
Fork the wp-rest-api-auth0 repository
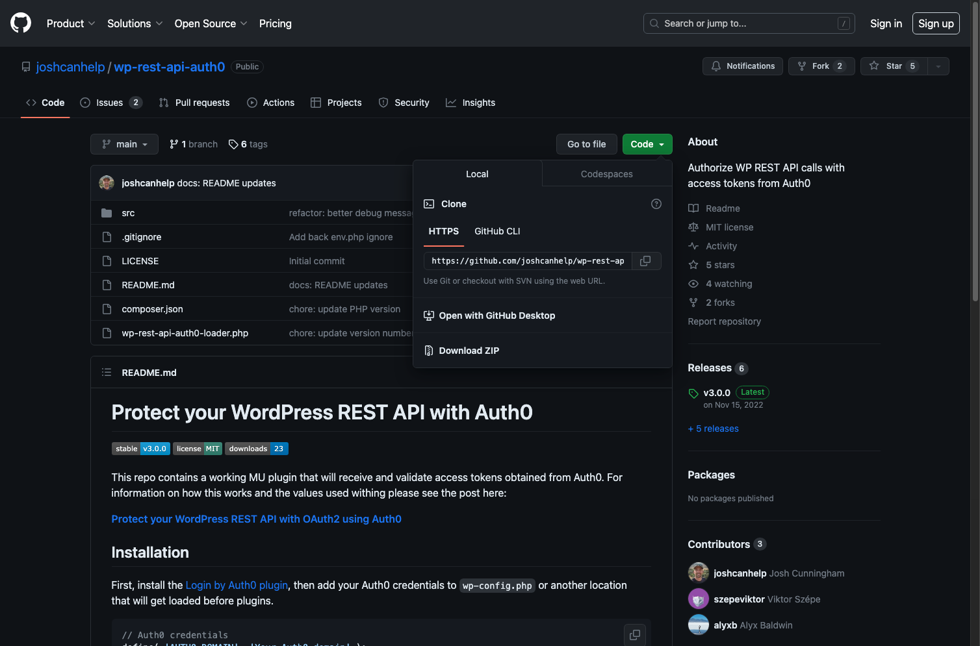click(821, 66)
